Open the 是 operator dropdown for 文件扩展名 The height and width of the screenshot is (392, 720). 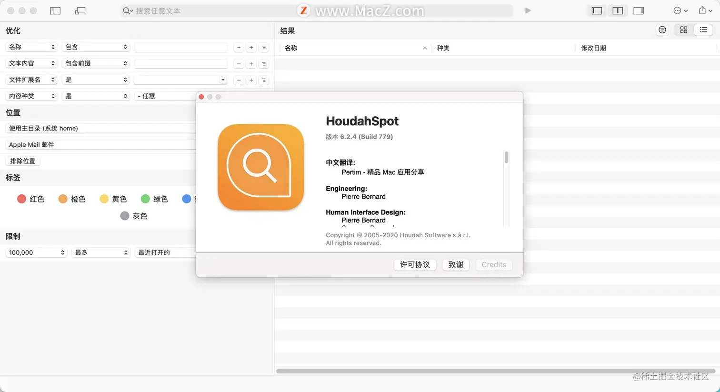(x=96, y=80)
